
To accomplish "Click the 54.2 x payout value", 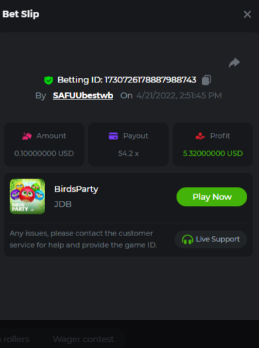I will coord(128,153).
